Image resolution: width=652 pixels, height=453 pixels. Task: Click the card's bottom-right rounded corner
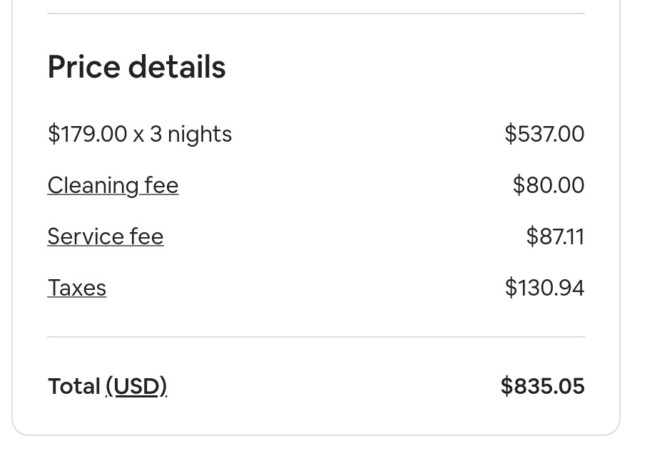pos(615,429)
